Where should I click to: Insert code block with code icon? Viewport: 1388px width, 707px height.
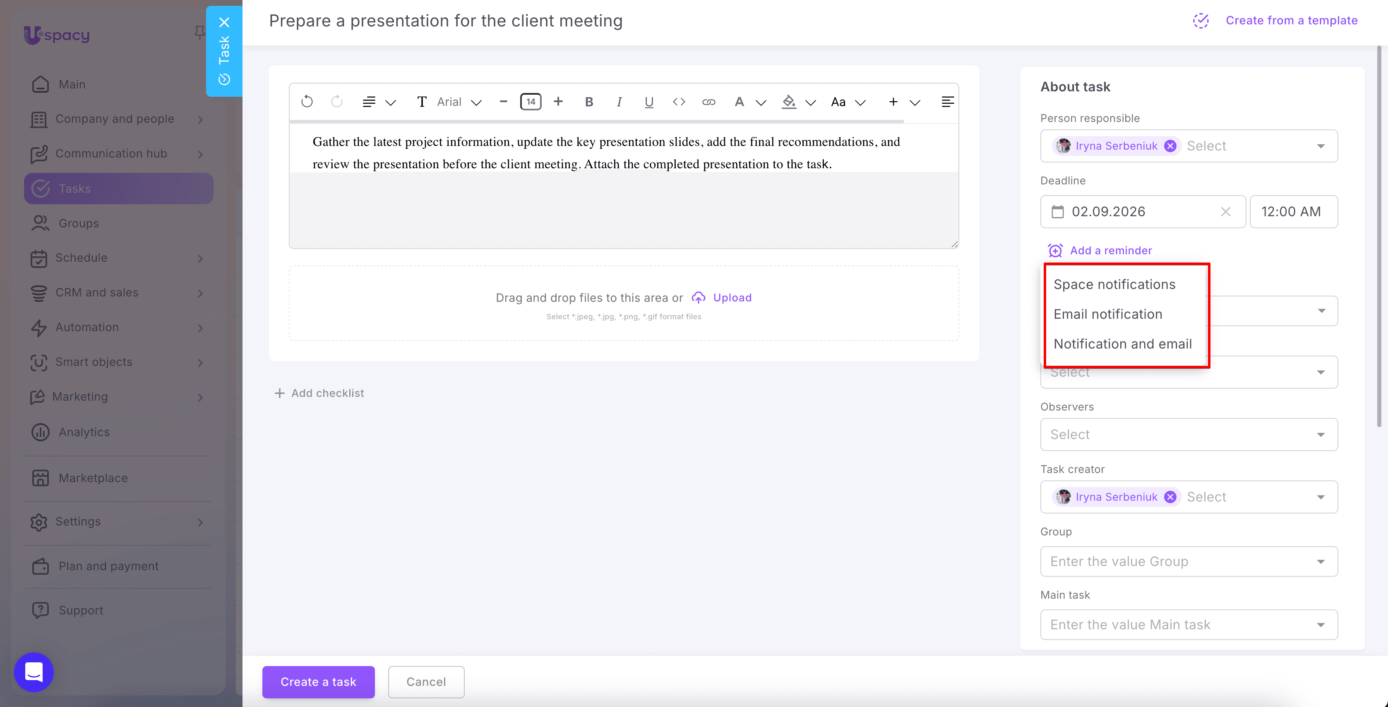(679, 102)
